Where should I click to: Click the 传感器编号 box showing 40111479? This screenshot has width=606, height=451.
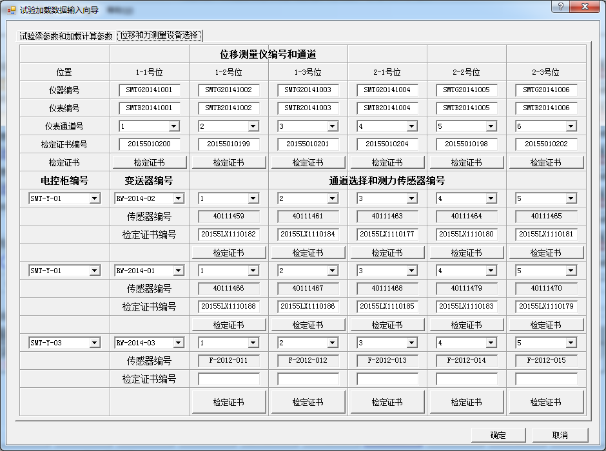coord(467,289)
